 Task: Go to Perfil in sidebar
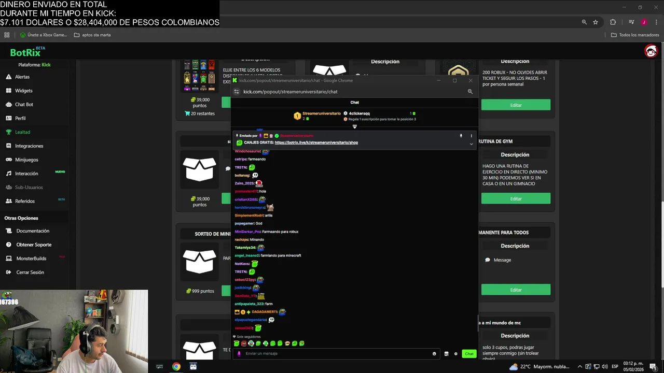coord(20,118)
